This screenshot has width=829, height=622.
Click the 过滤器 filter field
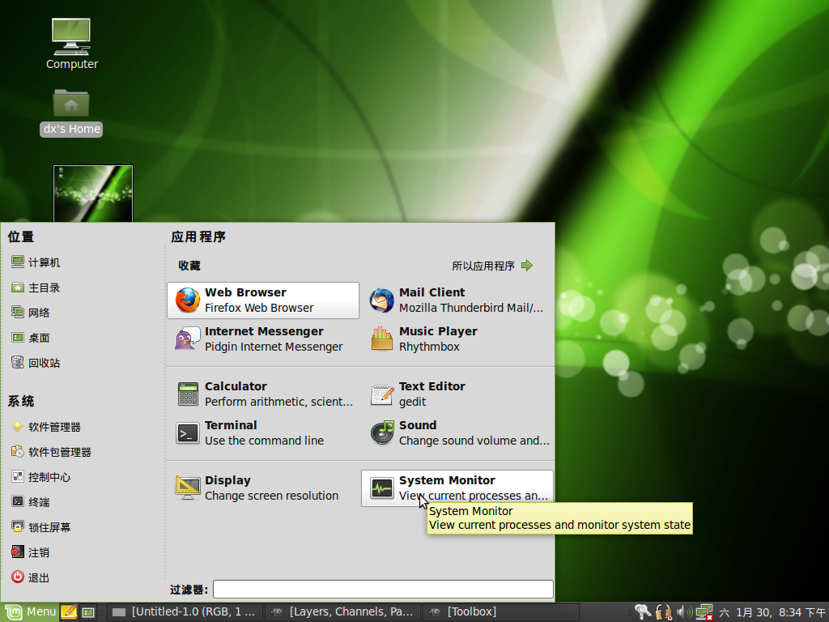pyautogui.click(x=382, y=589)
